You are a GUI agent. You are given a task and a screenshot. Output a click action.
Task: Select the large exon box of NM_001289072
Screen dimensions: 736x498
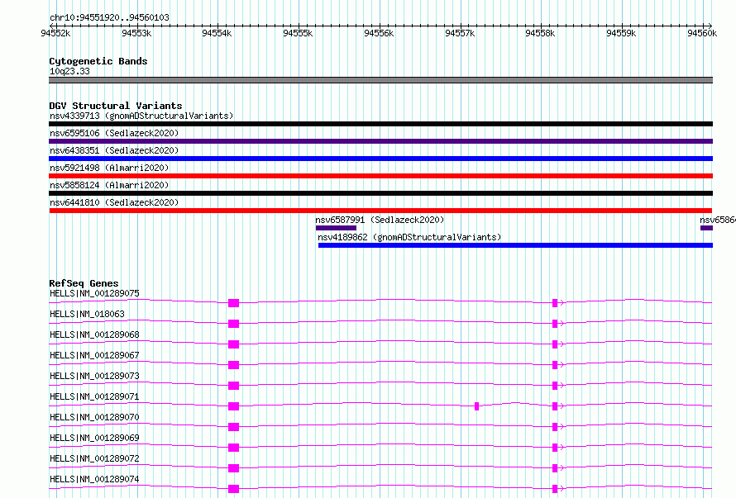(x=234, y=468)
